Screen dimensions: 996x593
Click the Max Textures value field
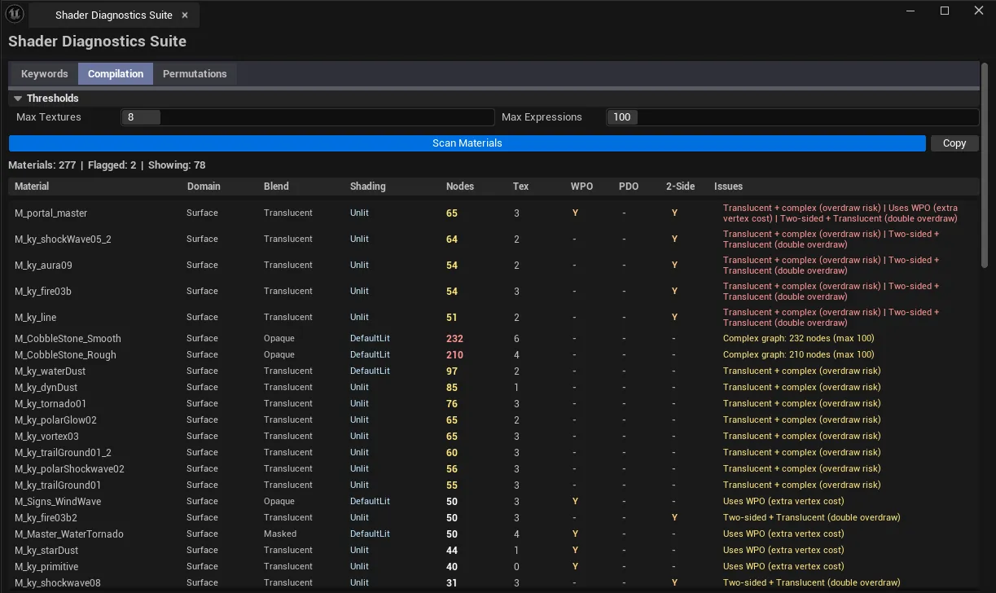click(x=308, y=117)
